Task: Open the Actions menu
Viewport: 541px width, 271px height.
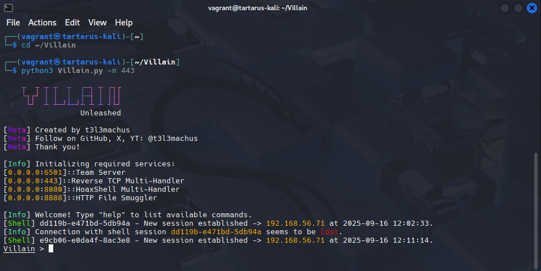Action: tap(42, 23)
